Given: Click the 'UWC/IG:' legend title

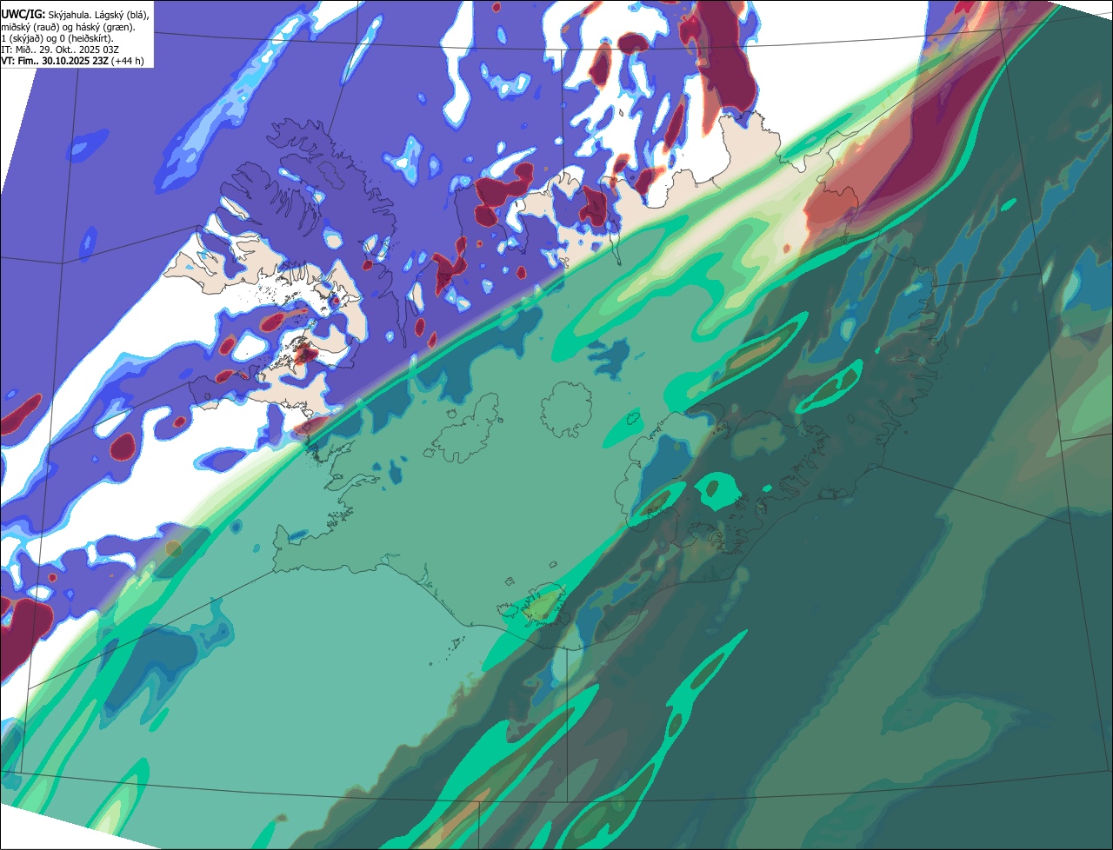Looking at the screenshot, I should 23,15.
